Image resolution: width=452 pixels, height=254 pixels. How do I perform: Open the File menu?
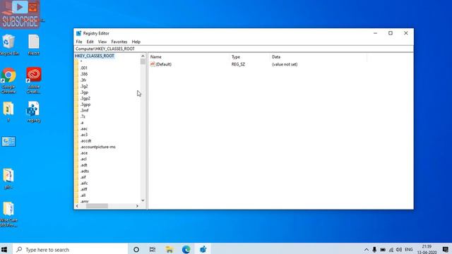[x=79, y=42]
